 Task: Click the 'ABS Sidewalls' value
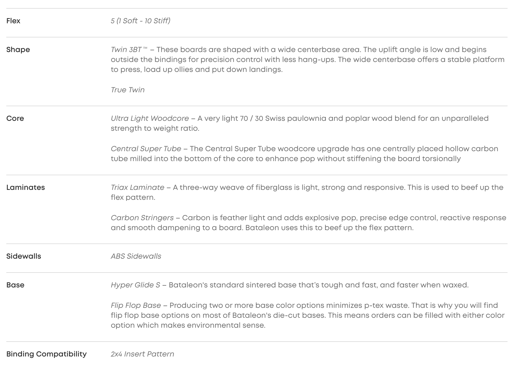tap(136, 256)
